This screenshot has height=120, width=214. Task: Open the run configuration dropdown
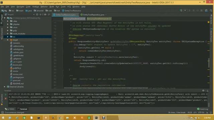185,10
